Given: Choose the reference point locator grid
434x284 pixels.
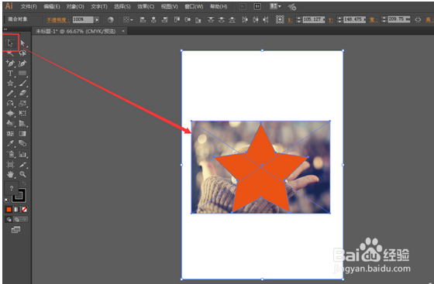Looking at the screenshot, I should coord(280,19).
